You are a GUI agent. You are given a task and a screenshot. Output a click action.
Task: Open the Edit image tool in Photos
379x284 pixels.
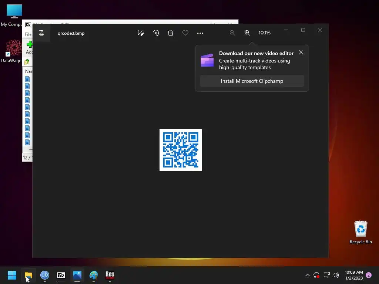141,33
